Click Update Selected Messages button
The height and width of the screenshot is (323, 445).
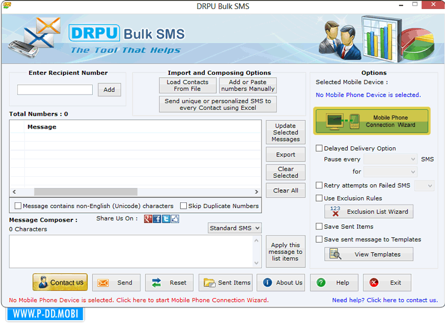point(286,133)
